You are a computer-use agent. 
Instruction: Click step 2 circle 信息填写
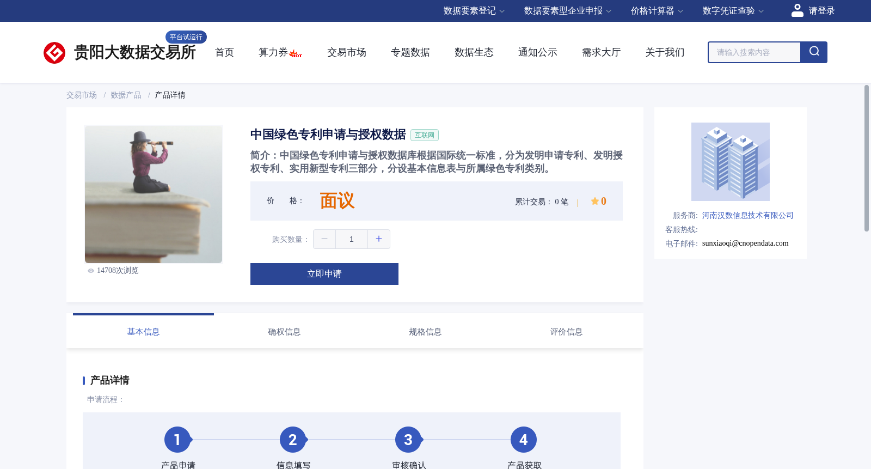[x=293, y=440]
